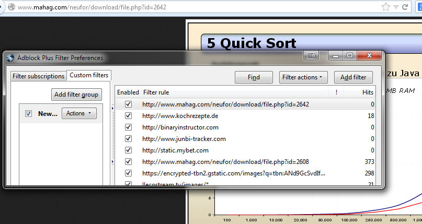Click the Adblock Plus globe window icon
Image resolution: width=422 pixels, height=224 pixels.
click(10, 58)
